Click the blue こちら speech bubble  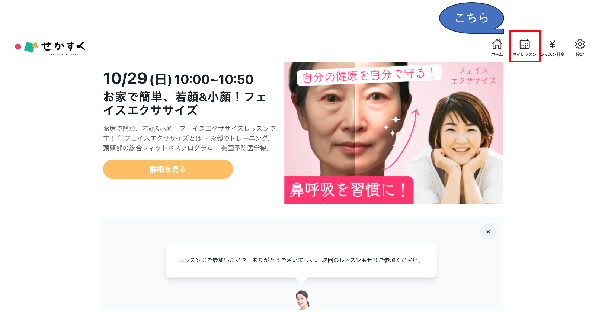(471, 18)
